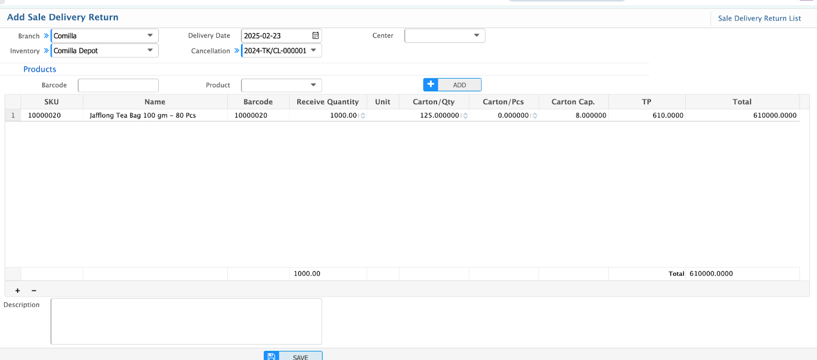The height and width of the screenshot is (360, 817).
Task: Click the double-arrow icon beside Cancellation
Action: point(236,51)
